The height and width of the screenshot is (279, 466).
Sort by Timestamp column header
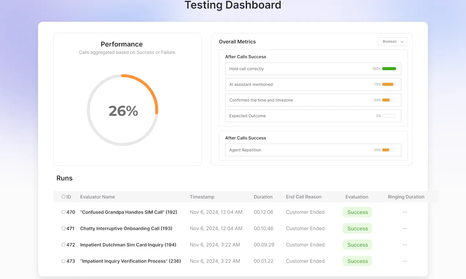pyautogui.click(x=202, y=197)
